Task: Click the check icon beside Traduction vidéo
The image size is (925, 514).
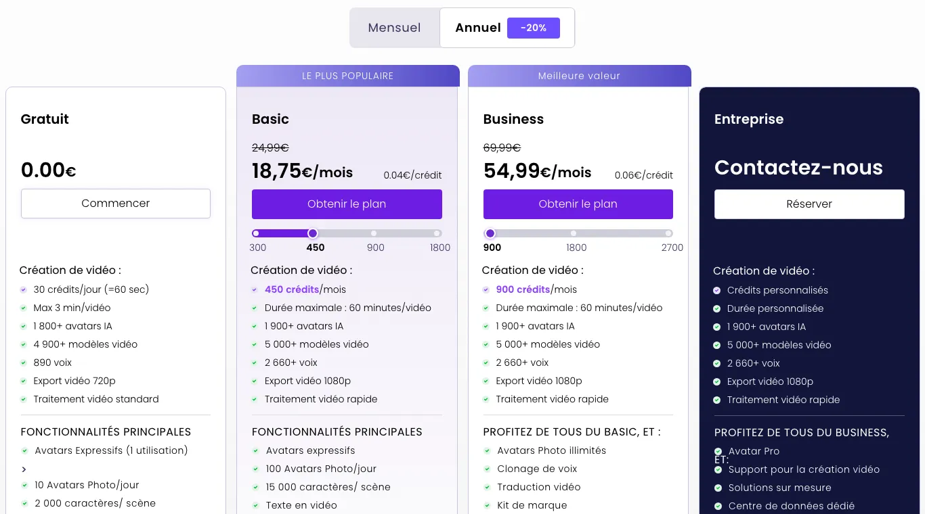Action: (x=488, y=487)
